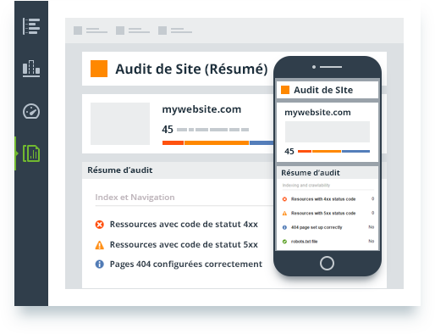The width and height of the screenshot is (435, 334).
Task: Click mywebsite.com in the phone view
Action: tap(317, 113)
